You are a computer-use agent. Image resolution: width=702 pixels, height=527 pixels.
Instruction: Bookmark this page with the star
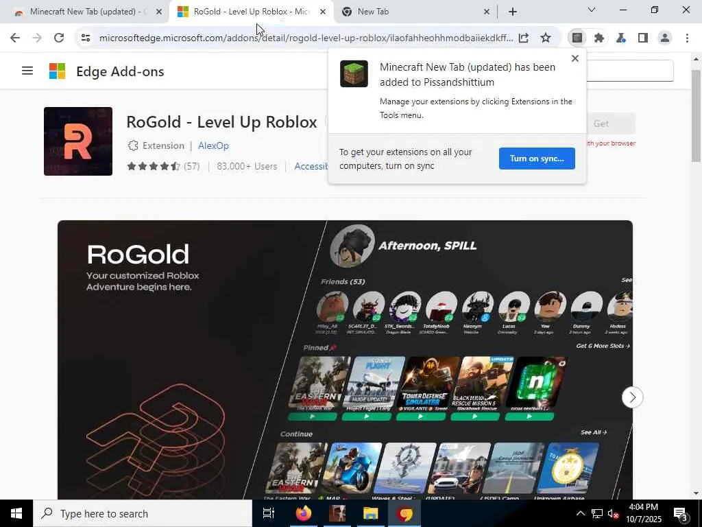(545, 38)
